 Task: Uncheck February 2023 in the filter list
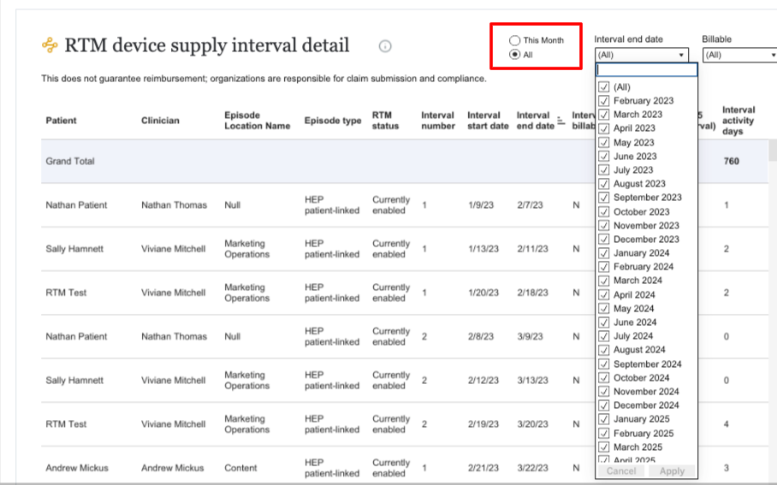click(x=603, y=101)
